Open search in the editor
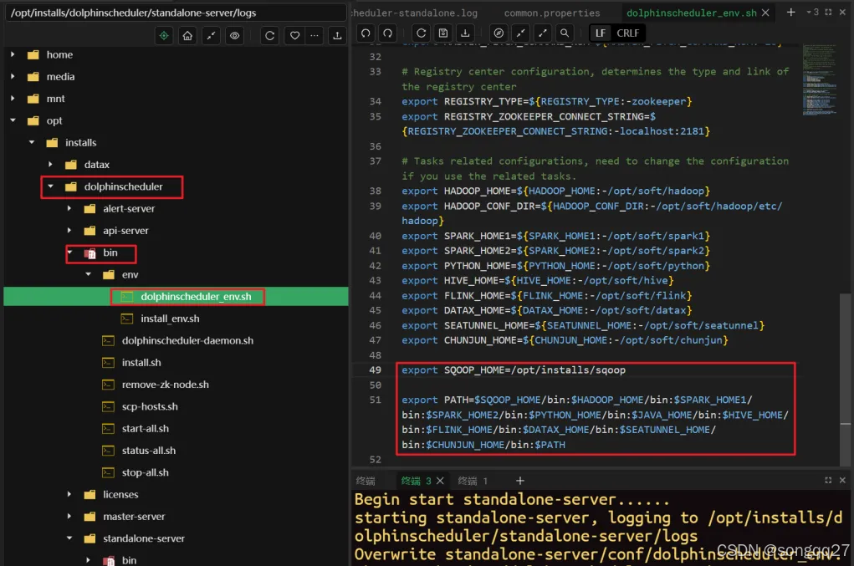The height and width of the screenshot is (566, 854). coord(565,33)
